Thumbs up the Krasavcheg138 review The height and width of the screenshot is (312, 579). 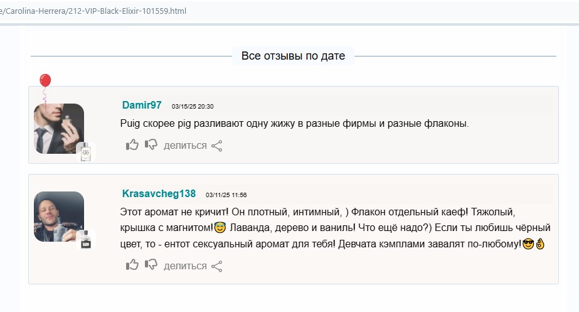pyautogui.click(x=132, y=265)
